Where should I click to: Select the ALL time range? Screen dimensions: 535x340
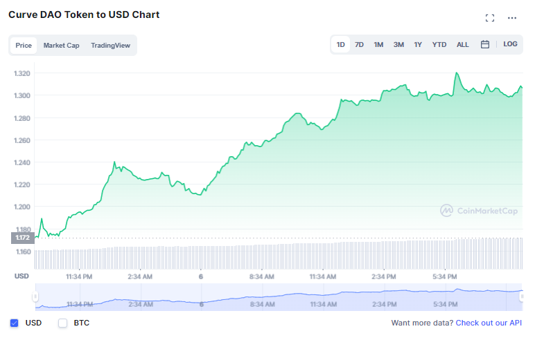(463, 45)
